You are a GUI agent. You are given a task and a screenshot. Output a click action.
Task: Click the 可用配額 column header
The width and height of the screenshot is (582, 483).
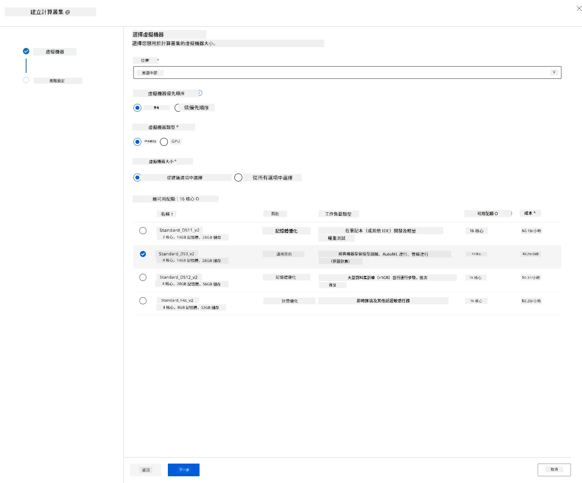point(487,214)
